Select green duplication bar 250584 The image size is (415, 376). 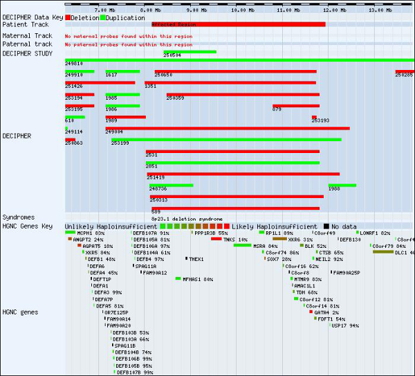[x=190, y=51]
